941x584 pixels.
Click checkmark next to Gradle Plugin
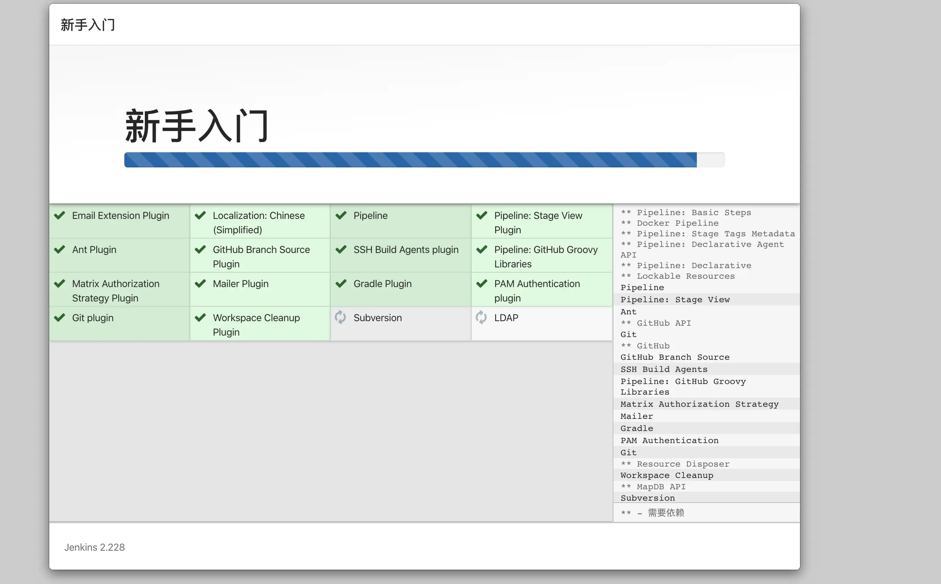click(x=341, y=284)
